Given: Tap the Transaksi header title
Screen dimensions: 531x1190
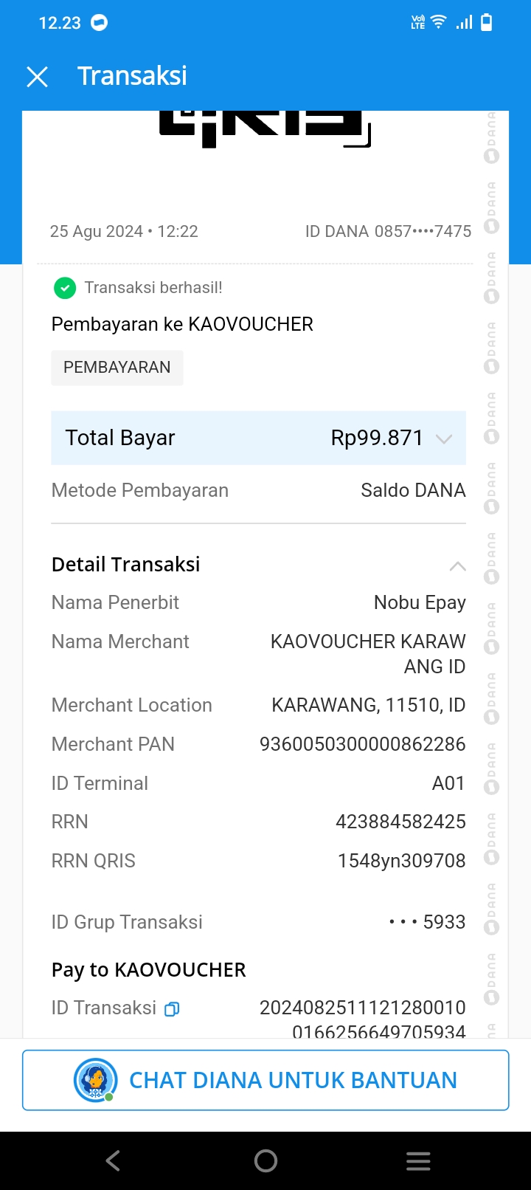Looking at the screenshot, I should 132,76.
